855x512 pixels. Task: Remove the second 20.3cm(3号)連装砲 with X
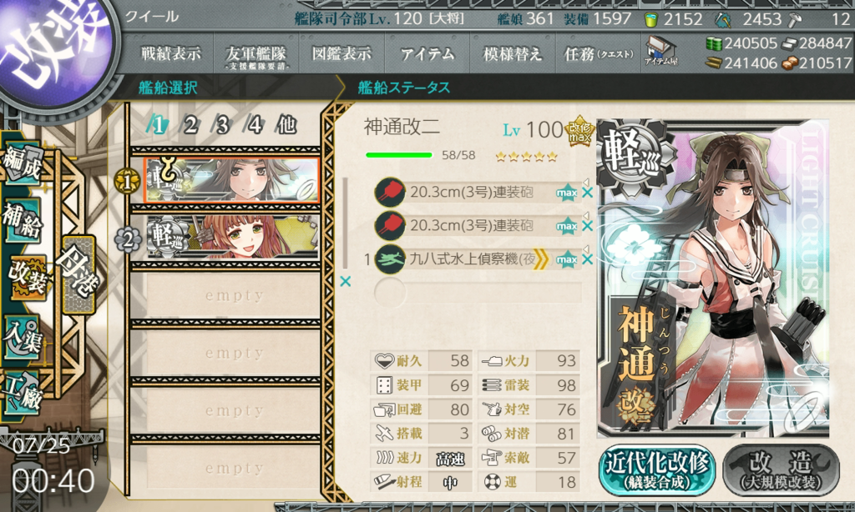[x=587, y=225]
